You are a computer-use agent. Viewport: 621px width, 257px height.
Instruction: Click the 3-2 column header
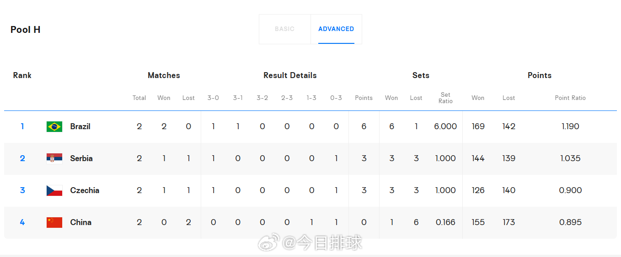coord(262,98)
